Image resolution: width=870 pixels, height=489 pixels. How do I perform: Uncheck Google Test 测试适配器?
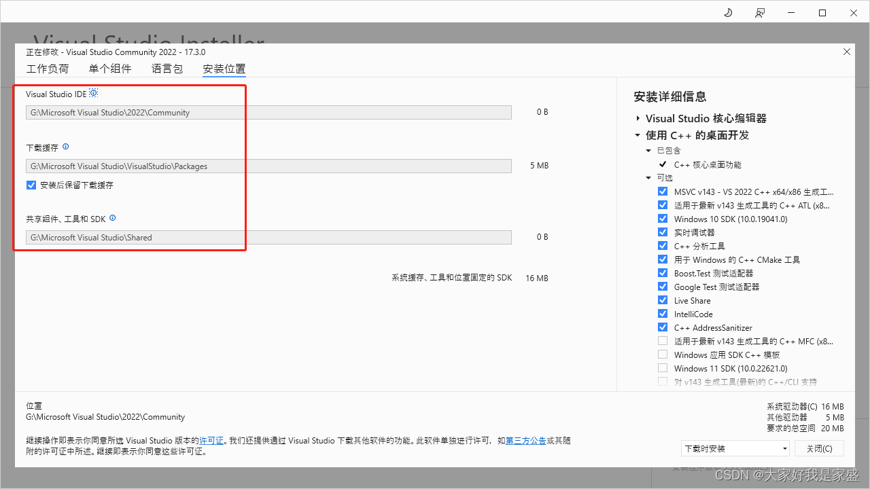pos(663,287)
